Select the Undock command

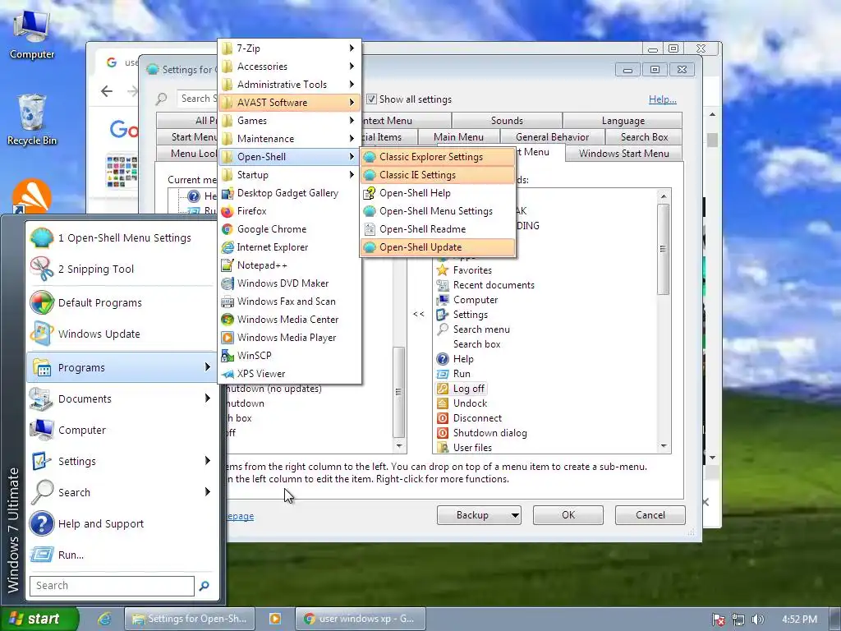462,403
